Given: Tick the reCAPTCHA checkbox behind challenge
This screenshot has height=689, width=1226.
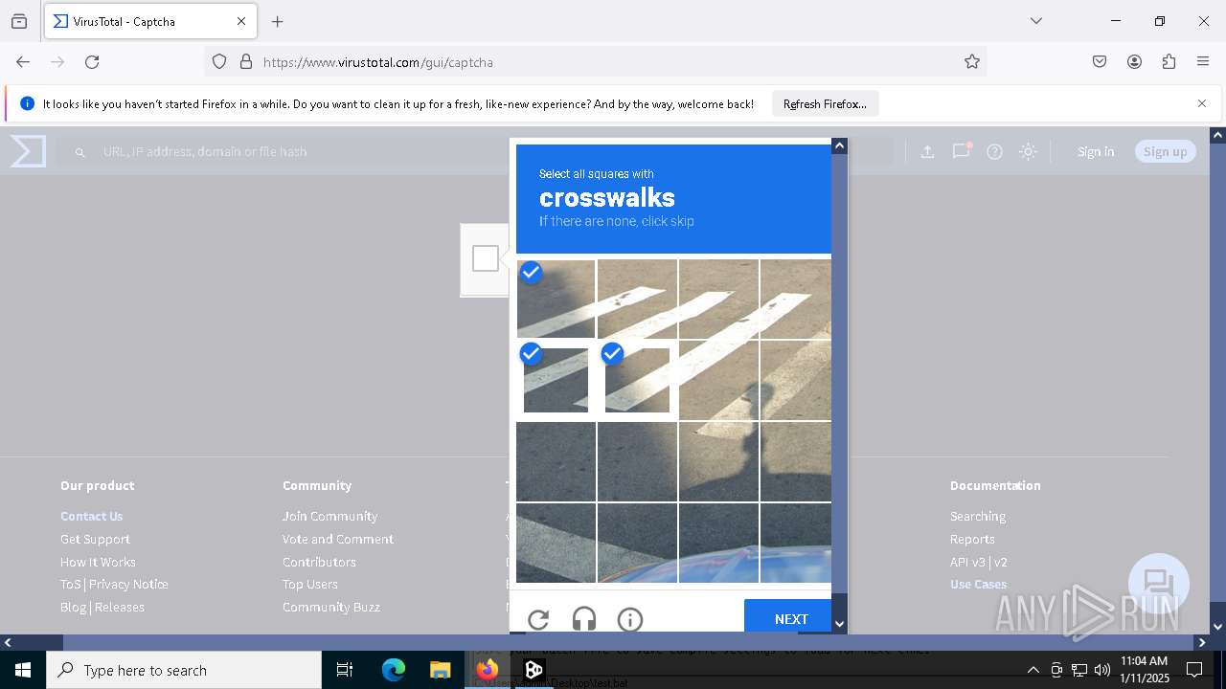Looking at the screenshot, I should tap(486, 258).
